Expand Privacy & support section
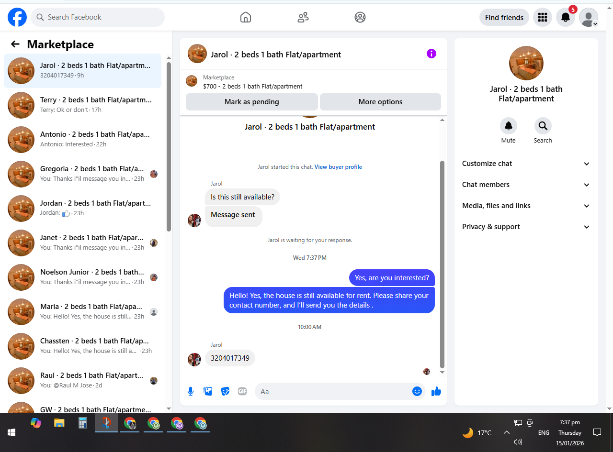613x452 pixels. pyautogui.click(x=526, y=227)
